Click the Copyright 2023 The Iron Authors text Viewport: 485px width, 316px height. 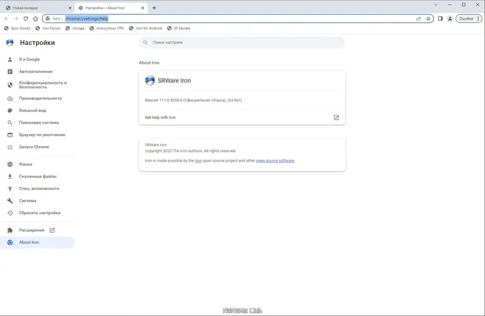pyautogui.click(x=190, y=151)
